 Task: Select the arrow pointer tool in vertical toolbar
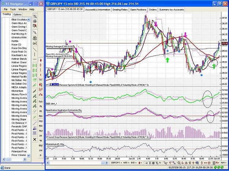click(x=35, y=32)
